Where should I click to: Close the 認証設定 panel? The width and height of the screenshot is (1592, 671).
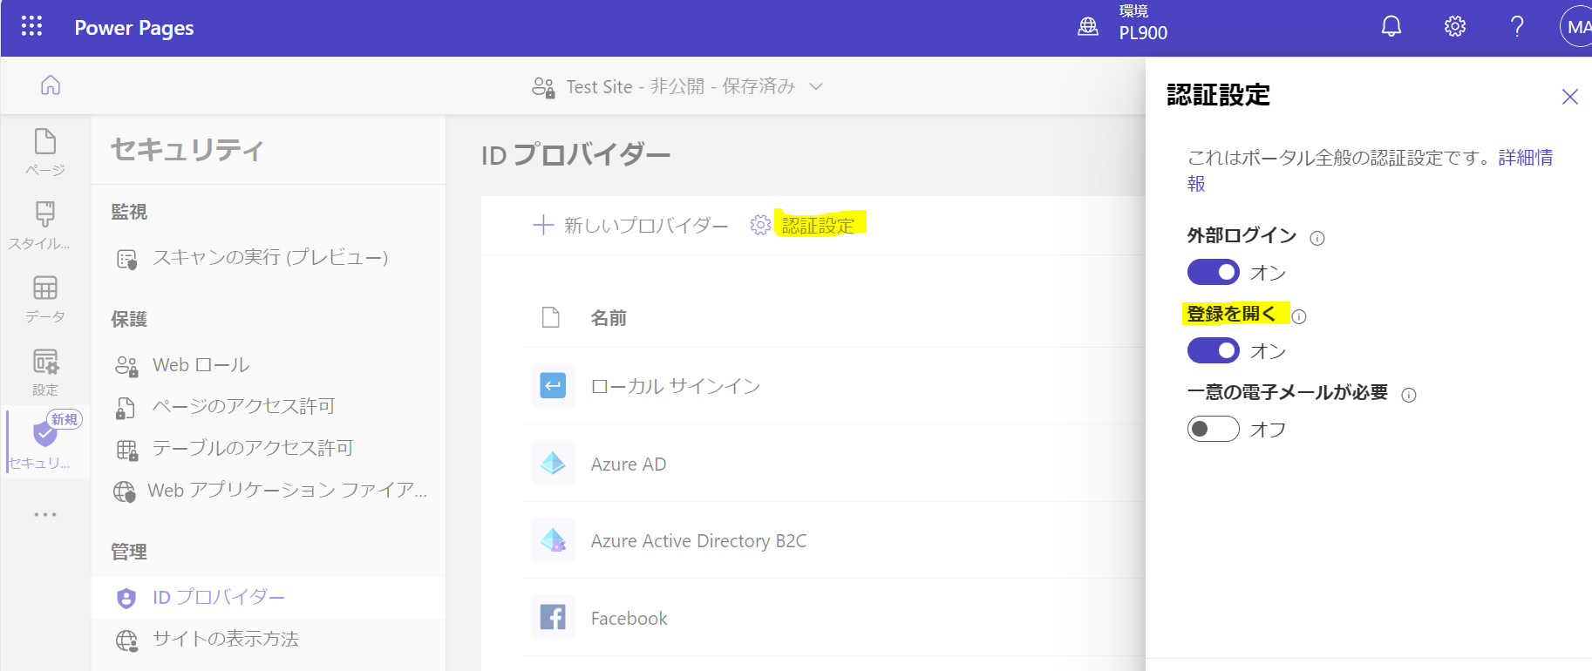point(1569,97)
